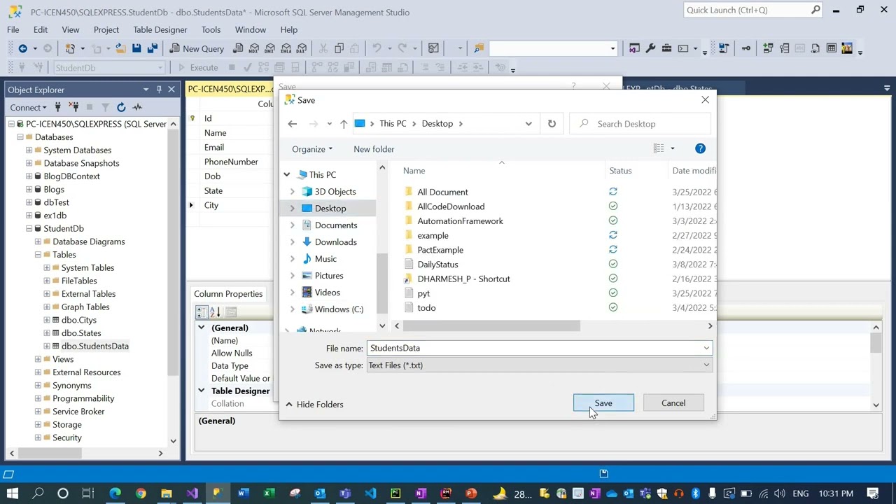Click the Properties wrench icon in toolbar
This screenshot has height=504, width=896.
650,48
